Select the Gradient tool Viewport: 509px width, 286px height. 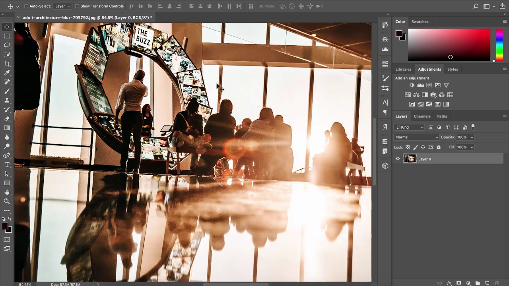pyautogui.click(x=7, y=128)
